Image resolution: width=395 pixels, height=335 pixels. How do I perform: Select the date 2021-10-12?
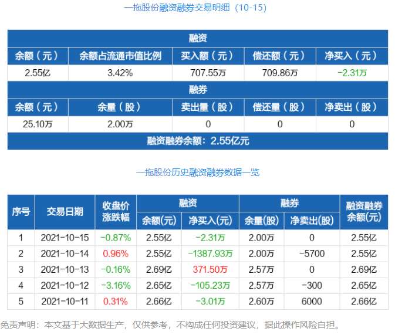click(65, 286)
